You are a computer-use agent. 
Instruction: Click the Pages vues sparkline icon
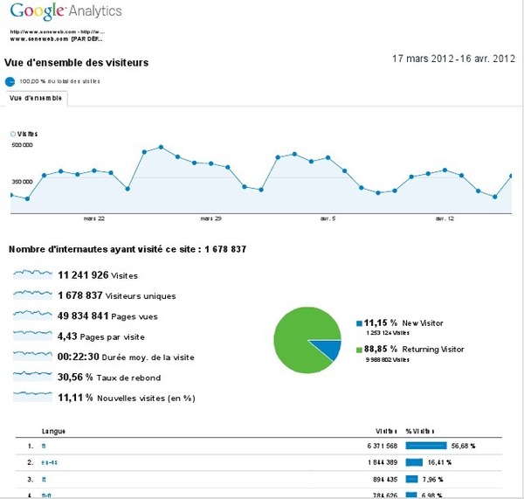coord(32,315)
